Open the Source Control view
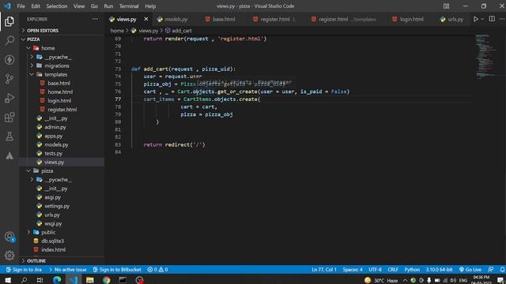This screenshot has height=284, width=506. click(x=9, y=79)
